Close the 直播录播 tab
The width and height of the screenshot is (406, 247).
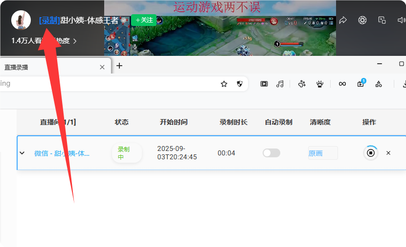tap(102, 67)
